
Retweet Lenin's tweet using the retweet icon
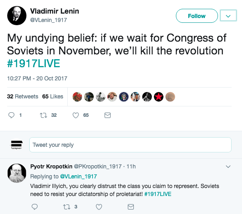[44, 115]
